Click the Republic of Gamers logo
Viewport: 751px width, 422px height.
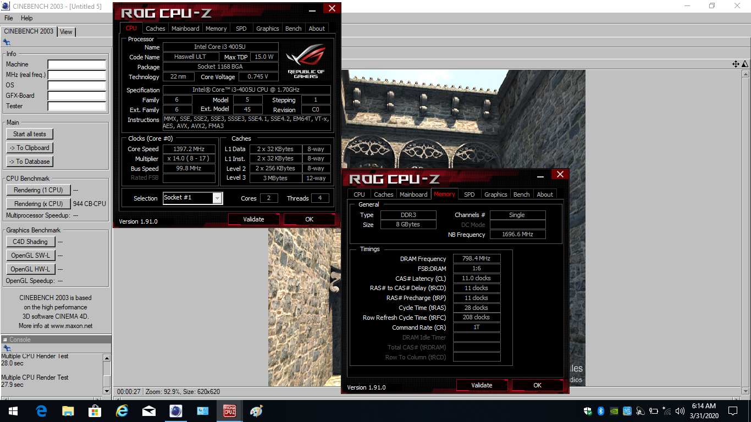306,60
